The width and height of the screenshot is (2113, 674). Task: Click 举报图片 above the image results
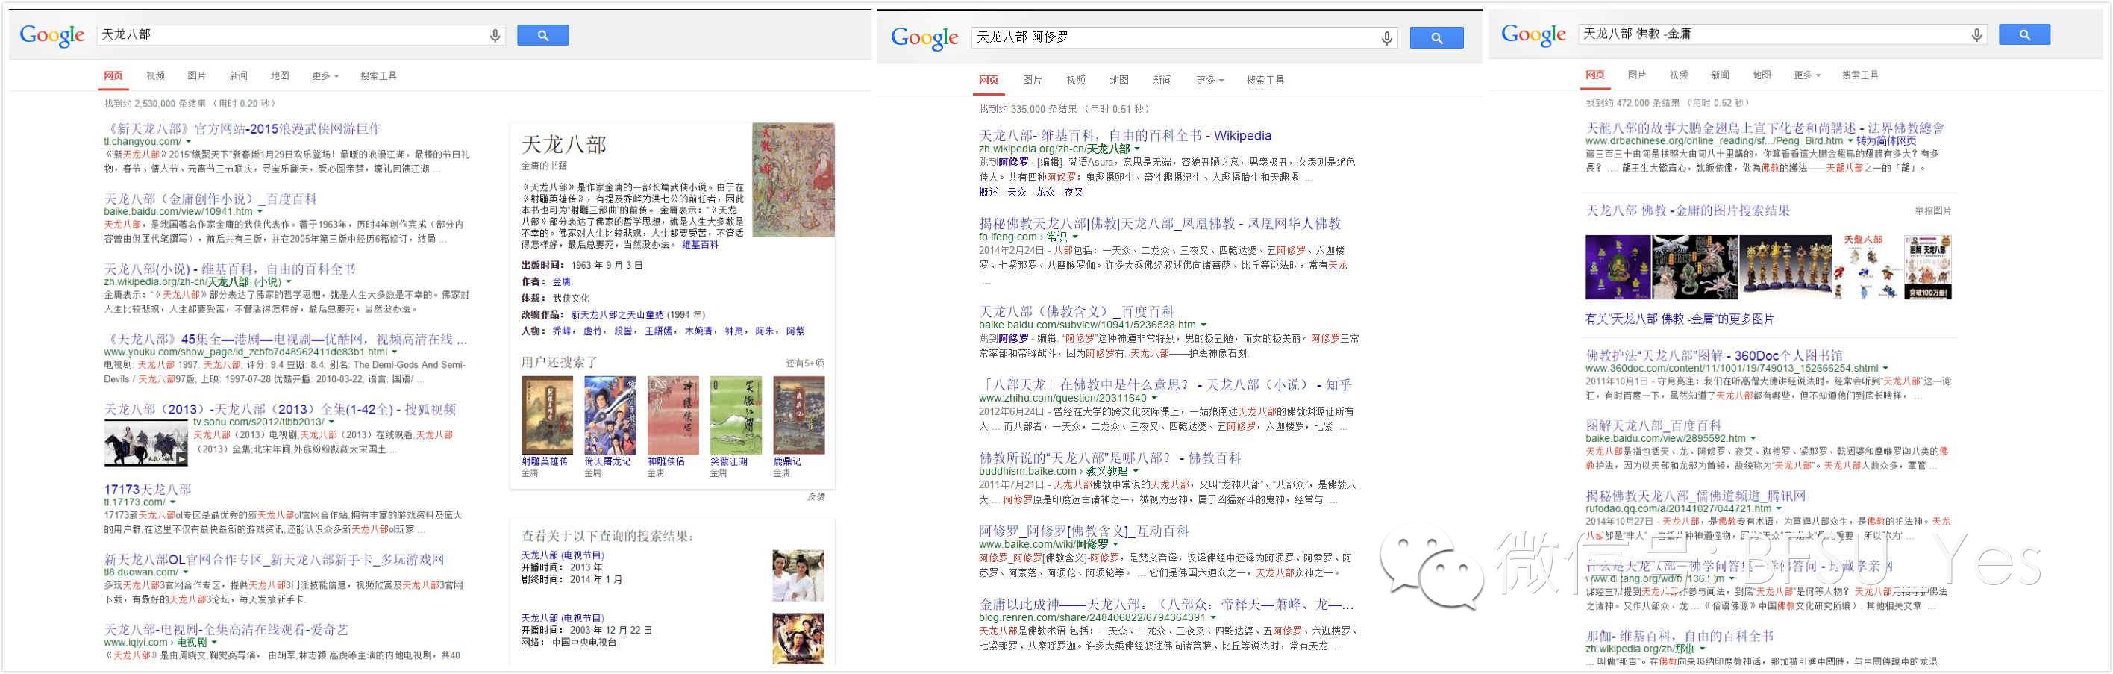[x=1932, y=211]
